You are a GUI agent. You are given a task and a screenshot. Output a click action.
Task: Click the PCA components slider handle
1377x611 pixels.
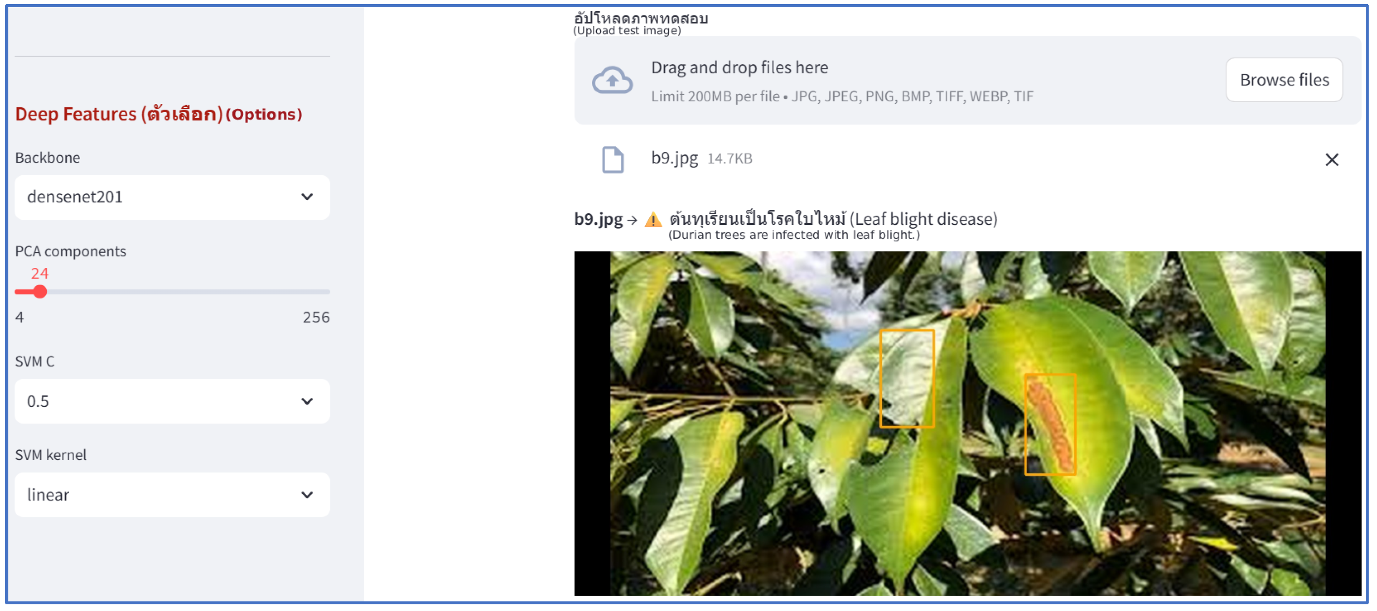click(x=40, y=292)
